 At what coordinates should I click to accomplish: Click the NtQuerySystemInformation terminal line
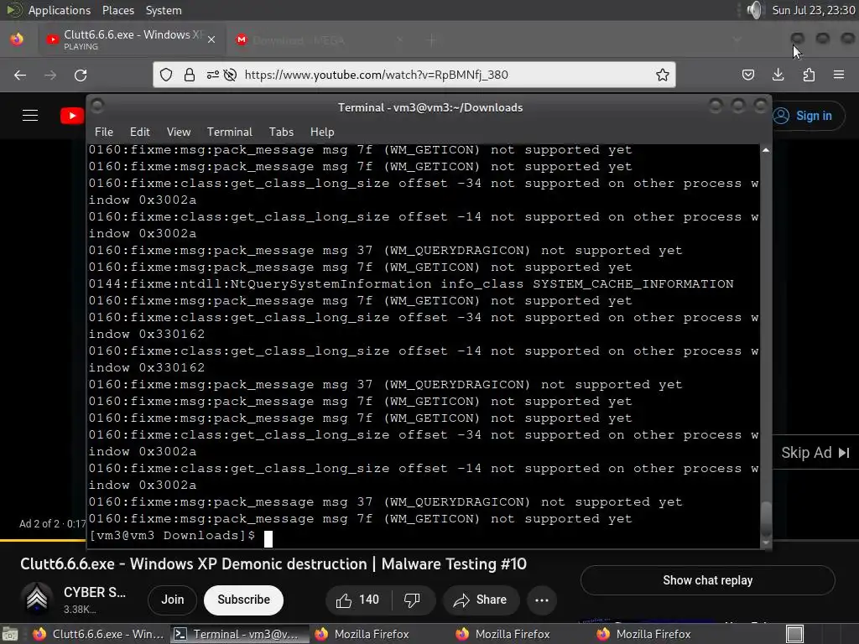tap(411, 283)
